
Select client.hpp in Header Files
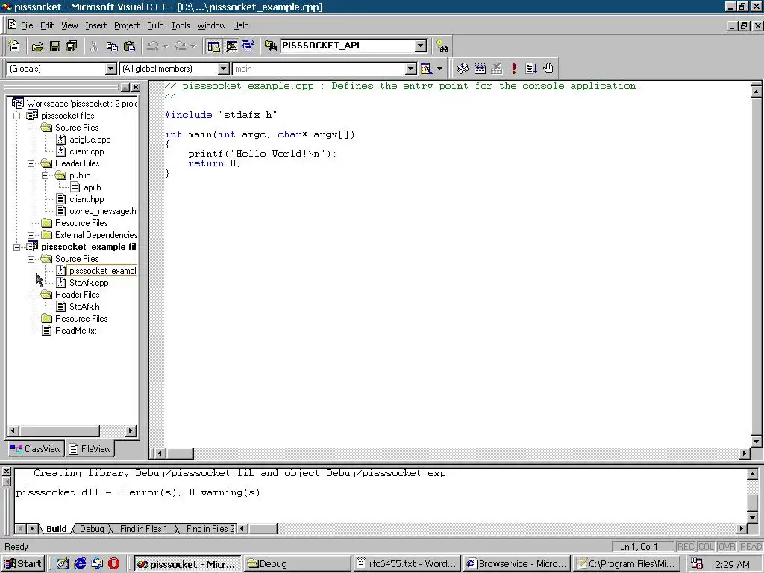[x=87, y=199]
